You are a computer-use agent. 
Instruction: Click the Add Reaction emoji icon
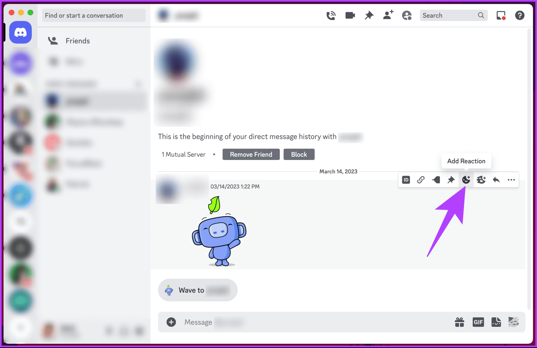[466, 180]
